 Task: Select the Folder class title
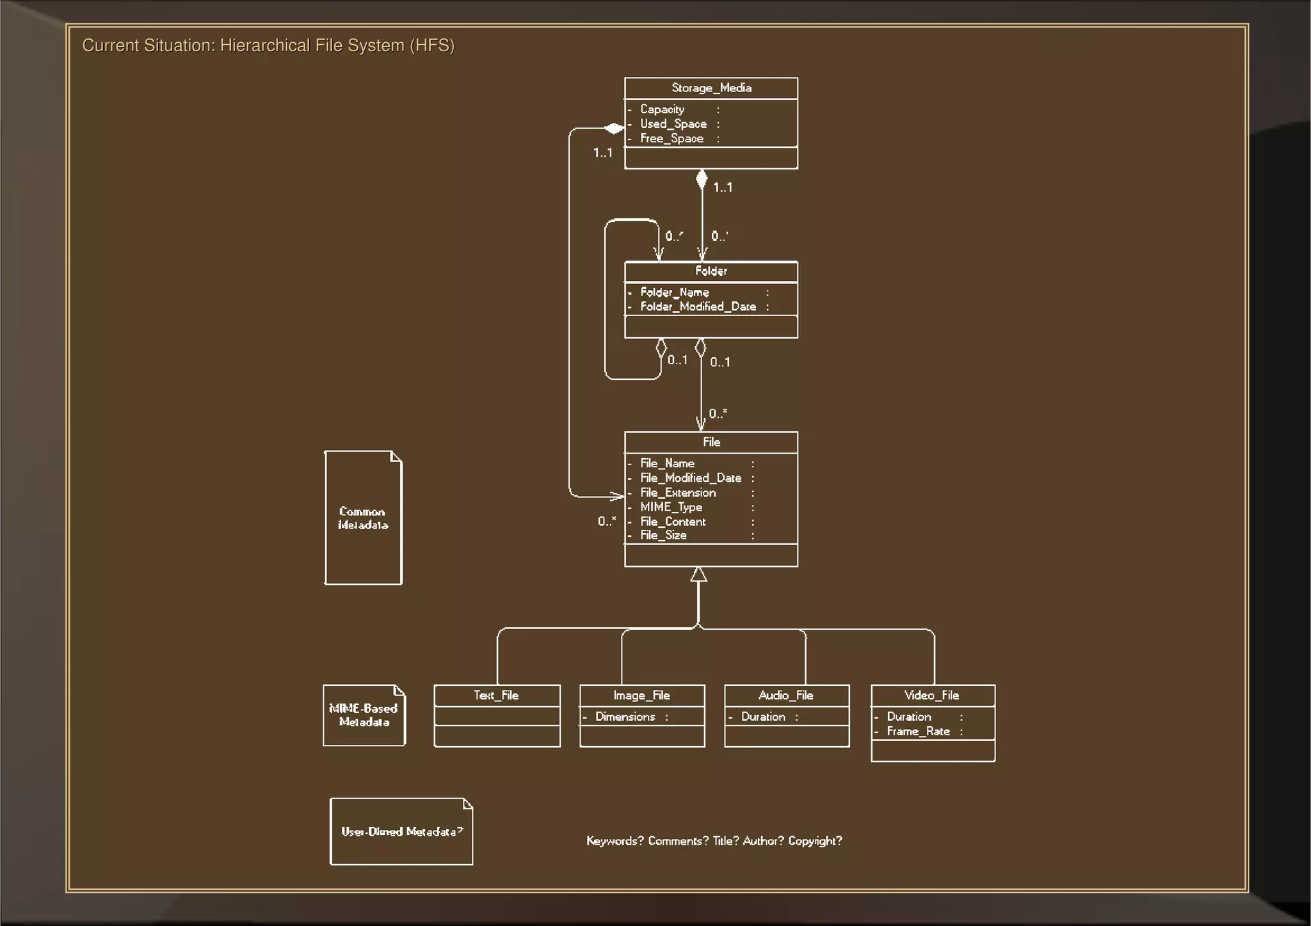[x=711, y=271]
